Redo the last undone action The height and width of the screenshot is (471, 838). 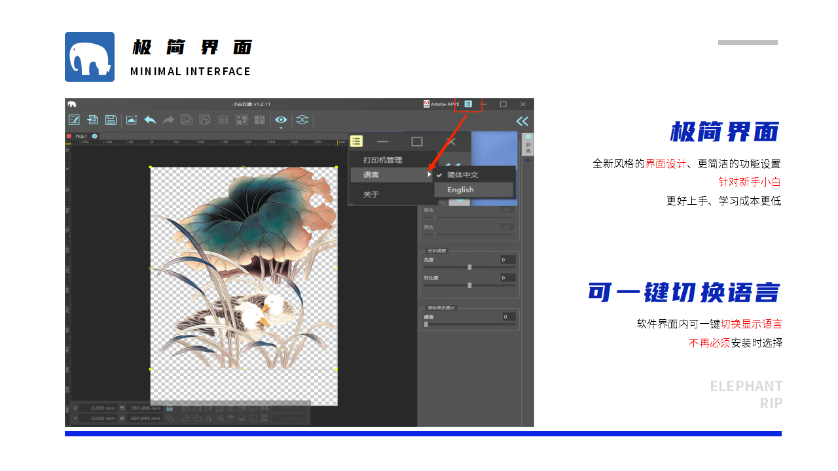pos(168,120)
